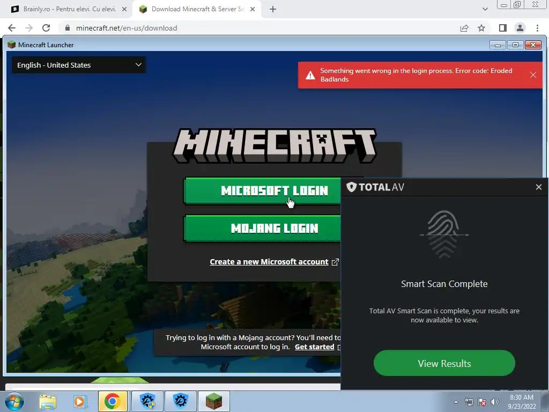Close the TotalAV popup
Screen dimensions: 549x412
tap(538, 187)
